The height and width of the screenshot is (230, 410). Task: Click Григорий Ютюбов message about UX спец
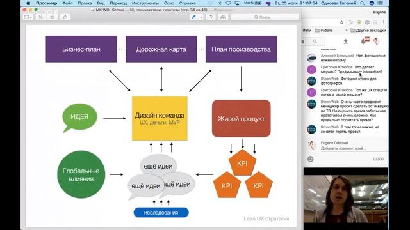354,92
